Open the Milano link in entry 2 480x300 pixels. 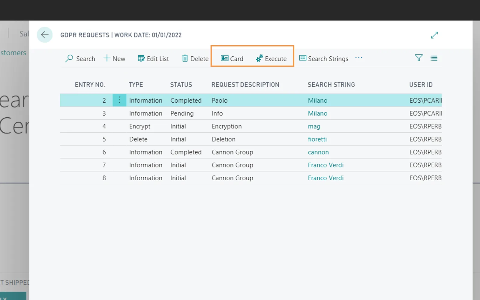tap(318, 100)
